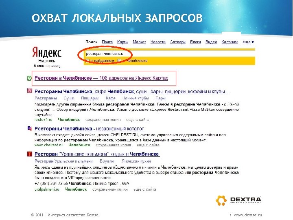This screenshot has height=220, width=293.
Task: Open the Бары sitelink
Action: point(160,98)
